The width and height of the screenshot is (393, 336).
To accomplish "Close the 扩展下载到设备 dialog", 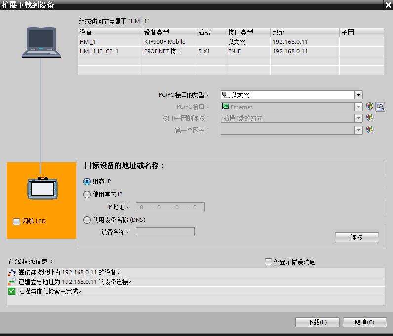I will click(388, 5).
